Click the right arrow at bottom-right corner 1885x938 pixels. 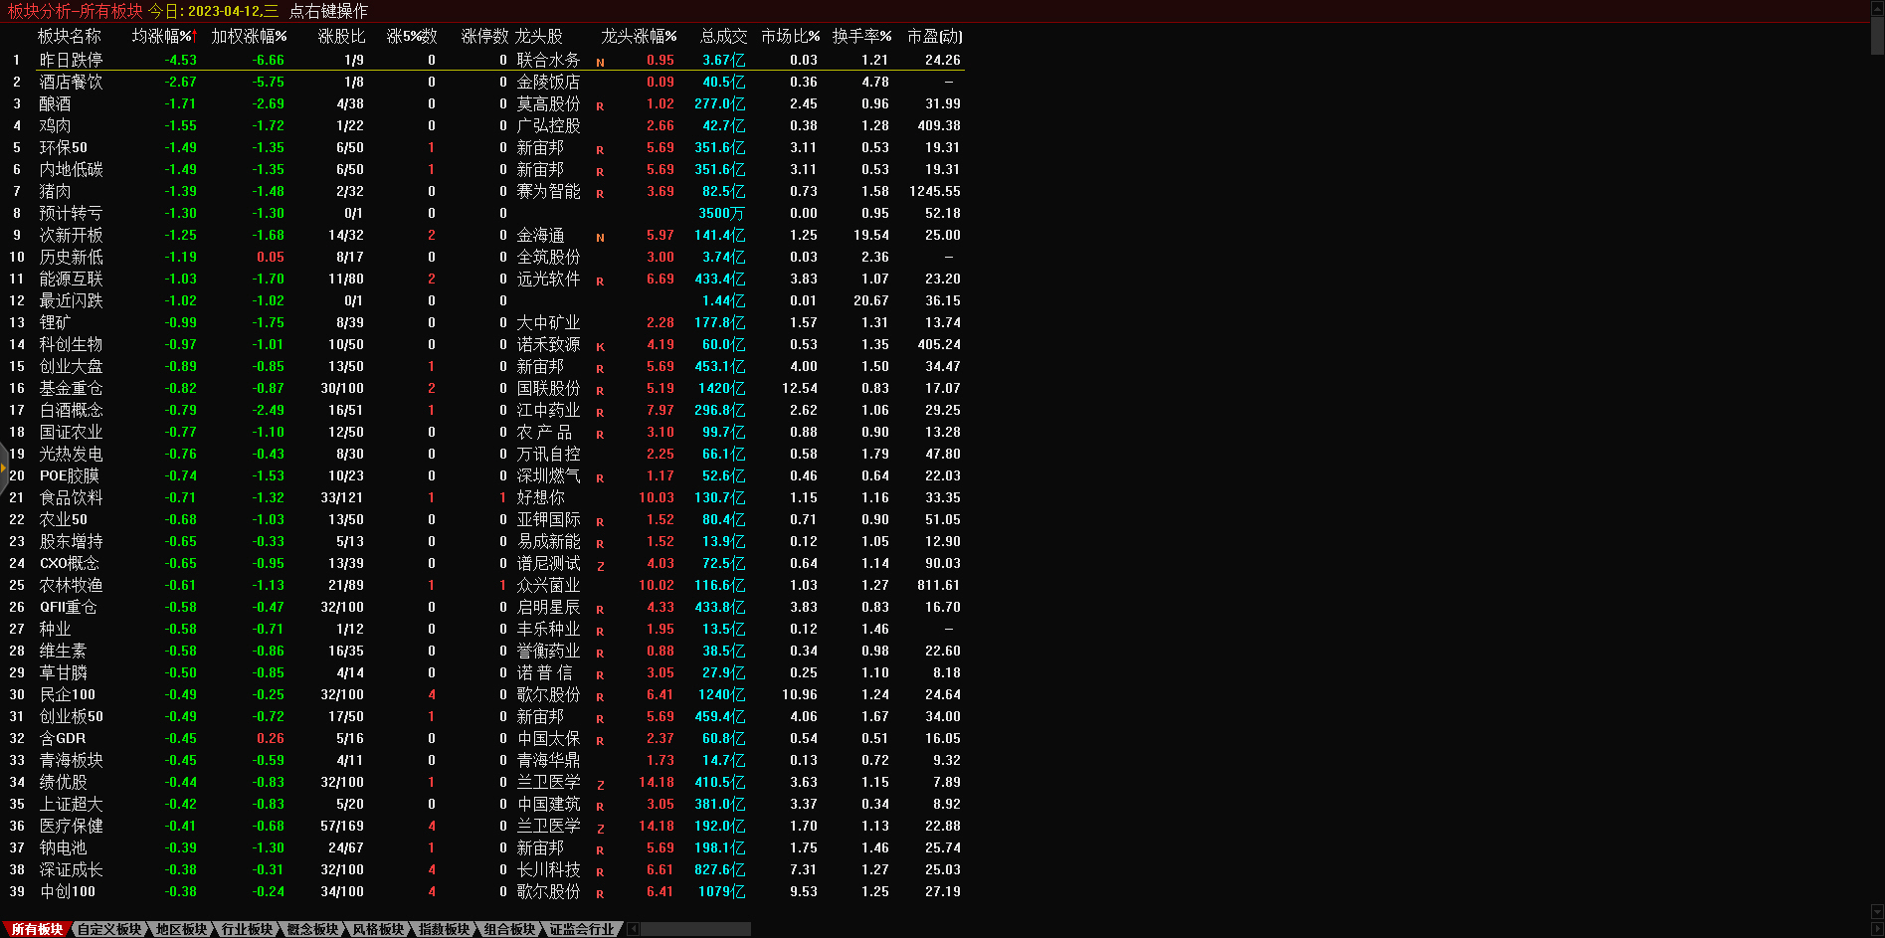coord(1877,929)
